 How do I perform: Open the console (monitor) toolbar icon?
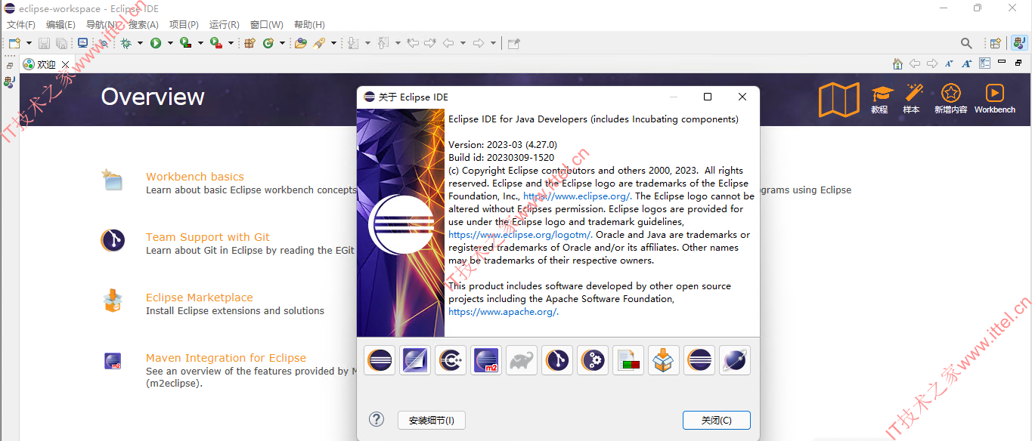82,43
